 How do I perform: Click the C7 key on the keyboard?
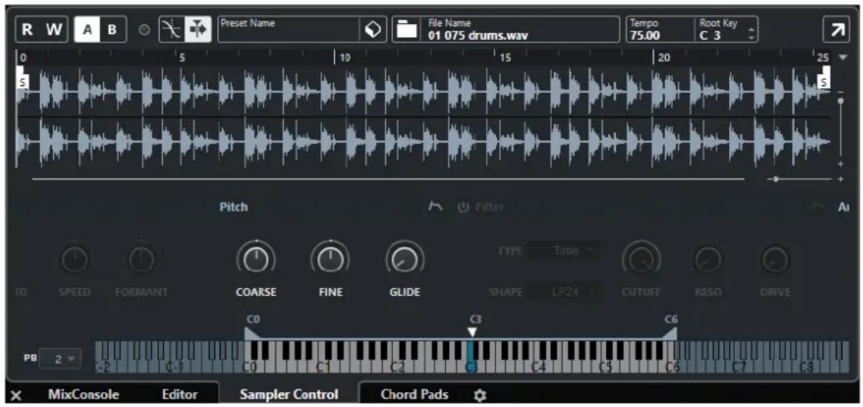click(739, 366)
